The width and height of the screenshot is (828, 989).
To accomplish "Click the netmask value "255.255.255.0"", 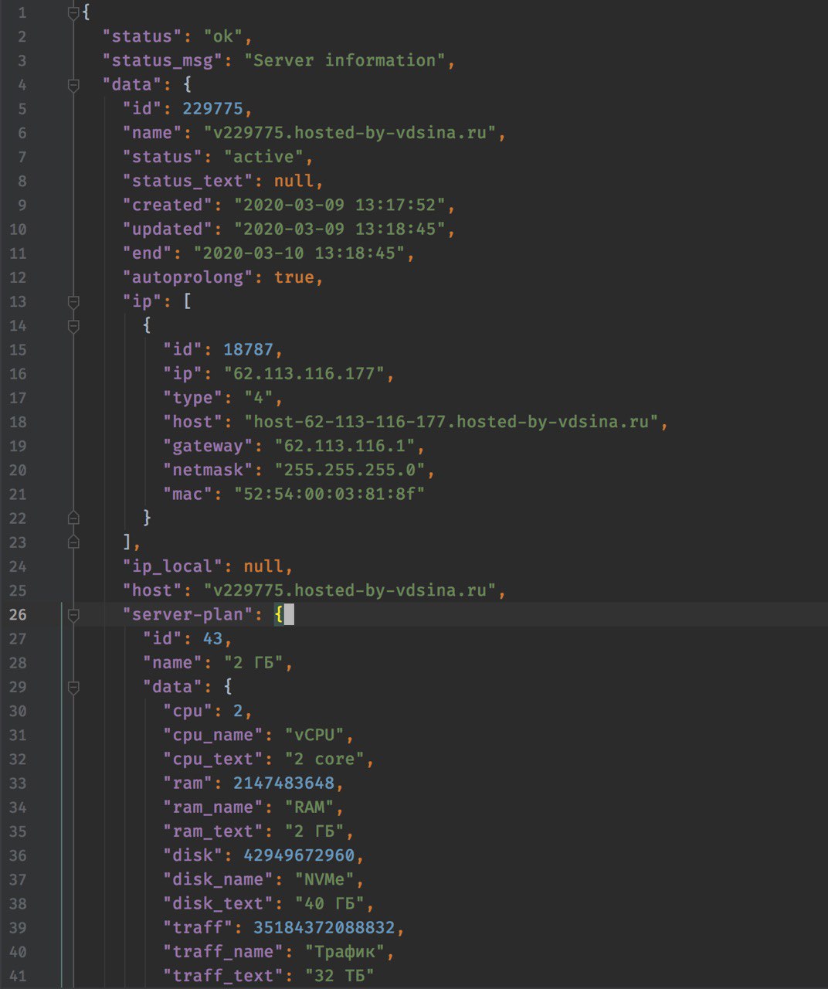I will [349, 470].
